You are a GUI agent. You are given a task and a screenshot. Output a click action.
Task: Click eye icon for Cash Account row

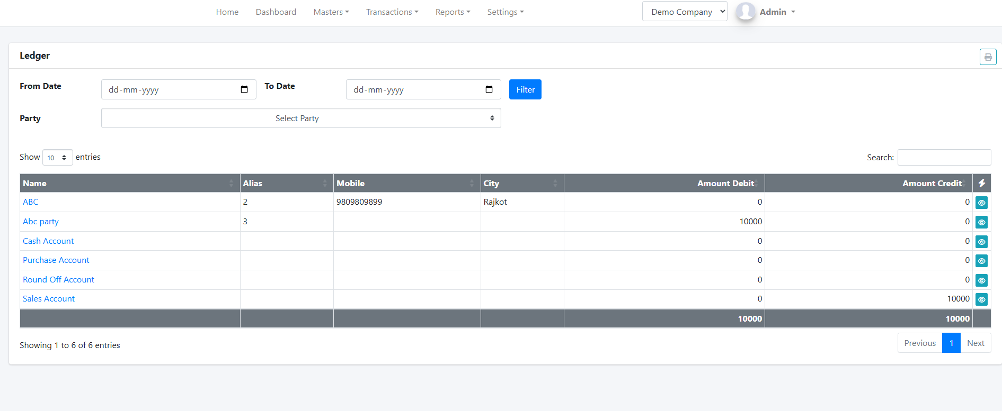981,242
